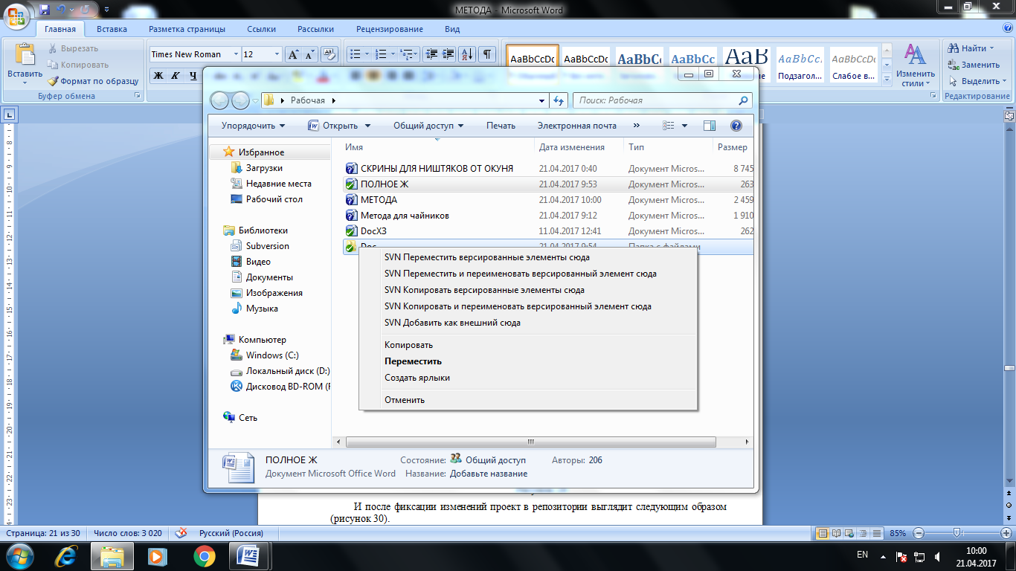Click the Increase Indent icon
Viewport: 1016px width, 571px height.
pyautogui.click(x=448, y=54)
